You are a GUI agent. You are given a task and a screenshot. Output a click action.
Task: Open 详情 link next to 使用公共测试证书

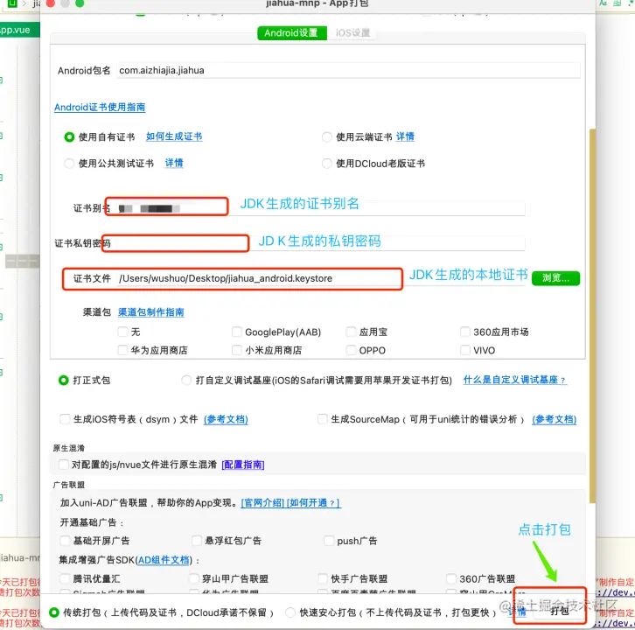[x=174, y=163]
